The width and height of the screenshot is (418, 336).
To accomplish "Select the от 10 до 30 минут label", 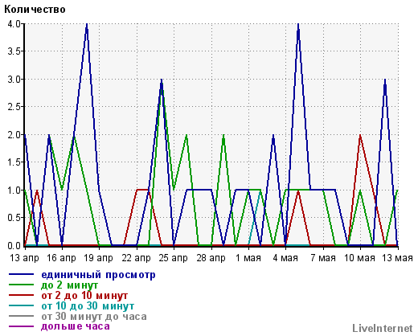I will click(x=88, y=305).
